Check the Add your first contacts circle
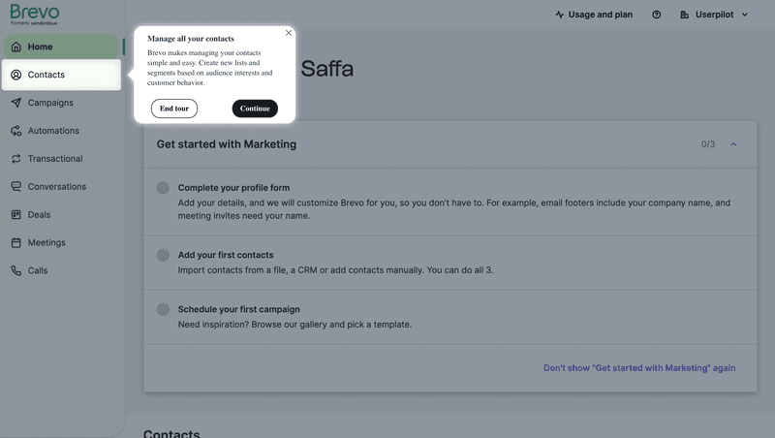This screenshot has height=438, width=775. click(163, 255)
